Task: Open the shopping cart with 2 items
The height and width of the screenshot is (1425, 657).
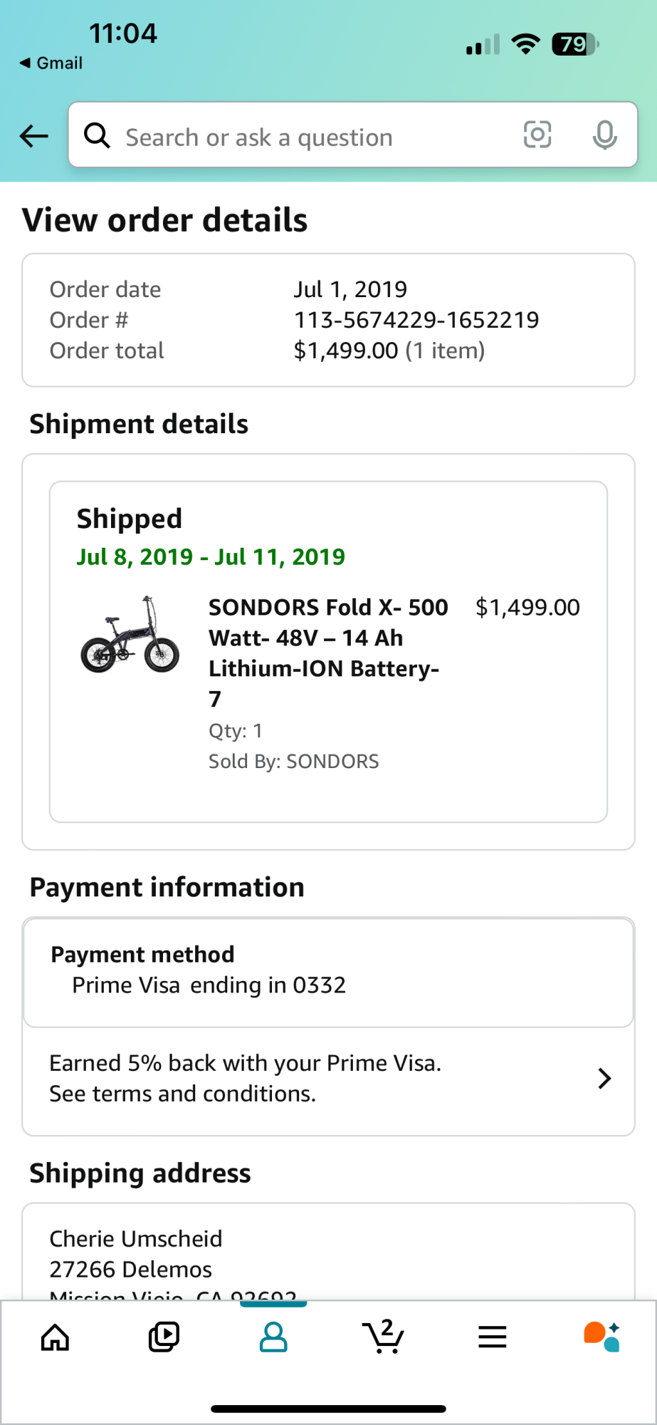Action: pos(383,1337)
